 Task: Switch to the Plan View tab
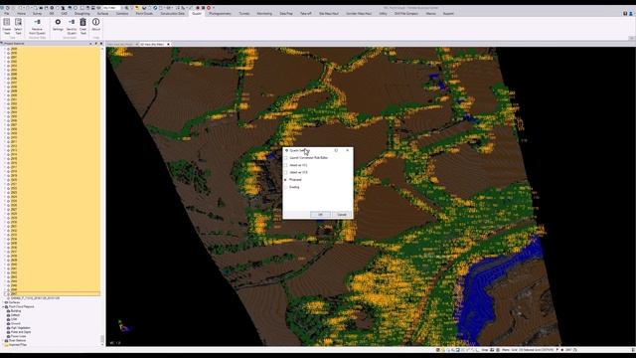tap(120, 44)
